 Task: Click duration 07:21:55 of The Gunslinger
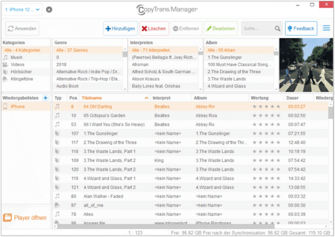click(x=297, y=134)
